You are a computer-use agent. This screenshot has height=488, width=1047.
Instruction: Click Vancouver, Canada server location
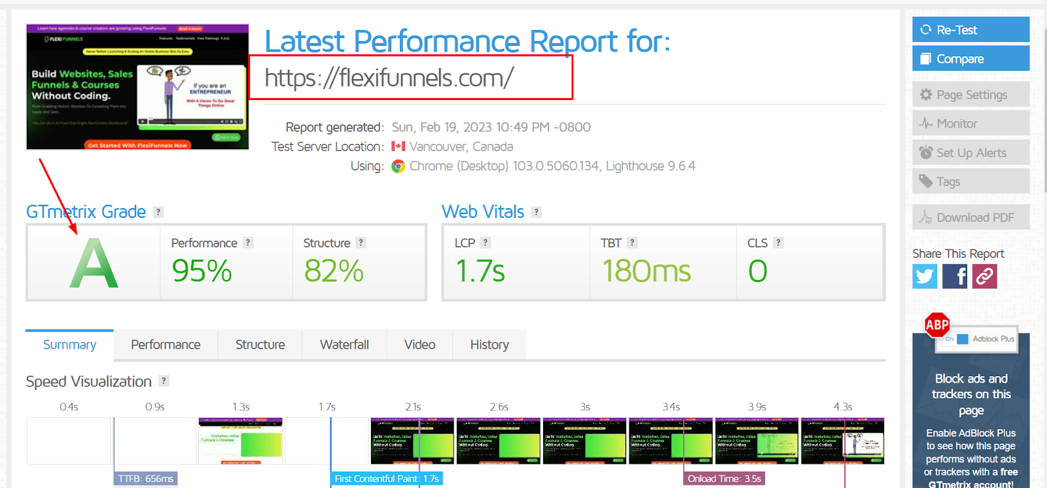coord(461,147)
